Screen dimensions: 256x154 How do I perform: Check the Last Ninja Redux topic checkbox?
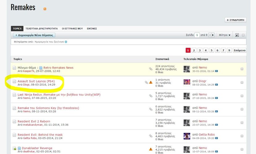pos(242,96)
